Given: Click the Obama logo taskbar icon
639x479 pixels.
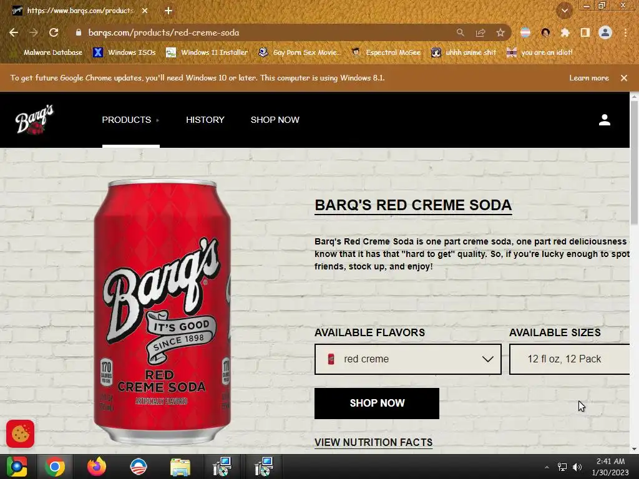Looking at the screenshot, I should [138, 467].
